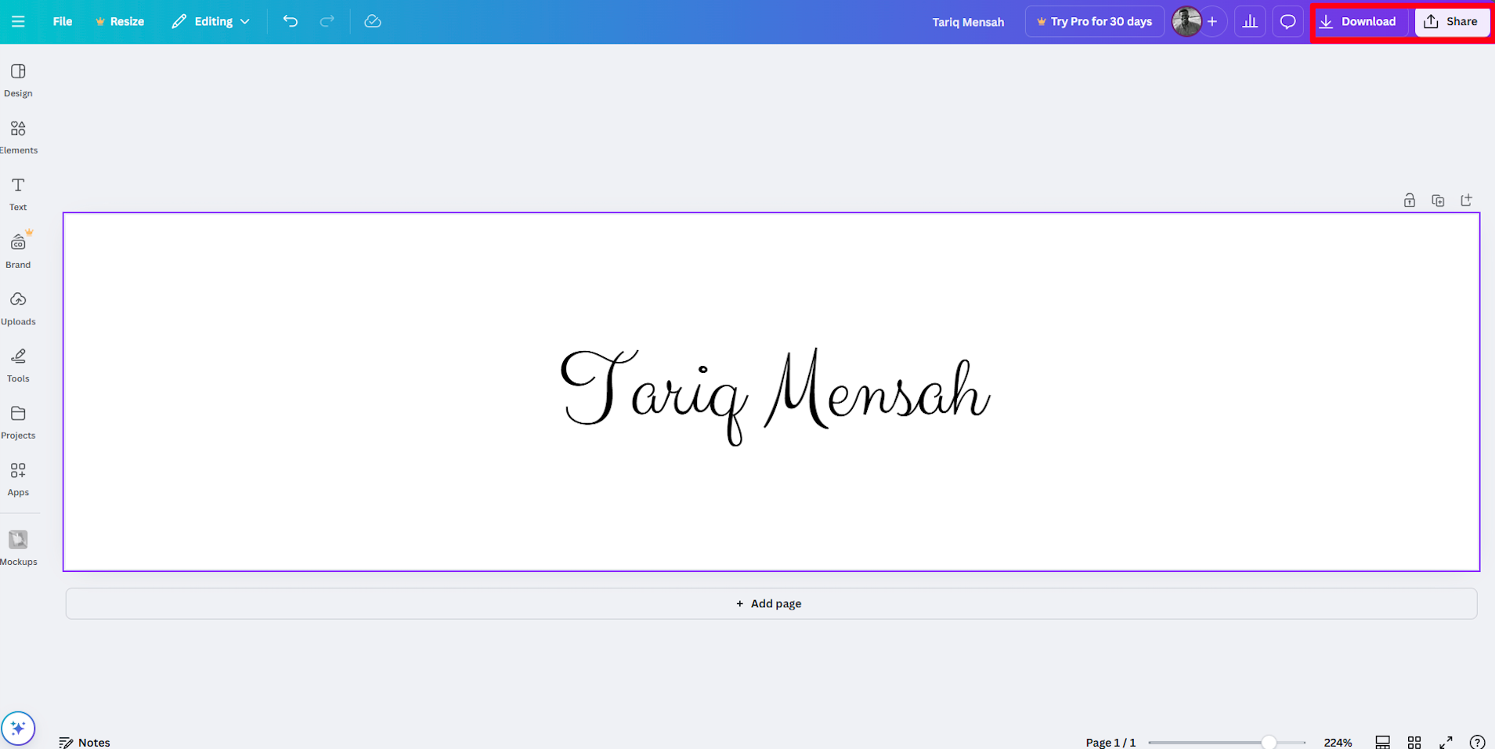Viewport: 1495px width, 749px height.
Task: Duplicate the page
Action: [1438, 201]
